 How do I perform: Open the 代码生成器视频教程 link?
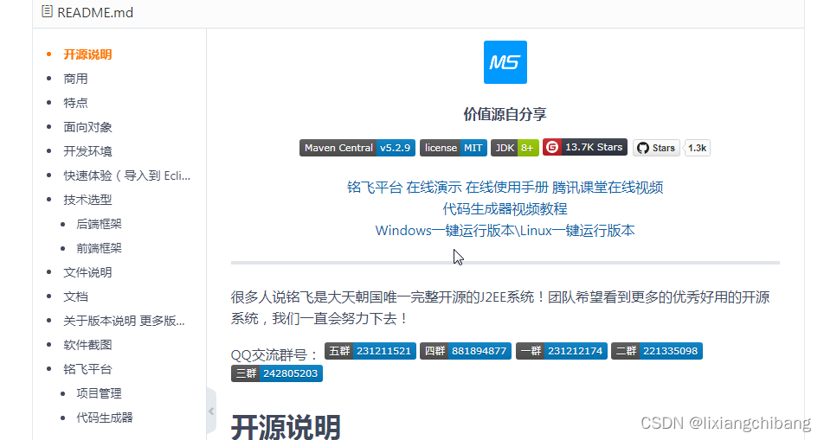[505, 209]
